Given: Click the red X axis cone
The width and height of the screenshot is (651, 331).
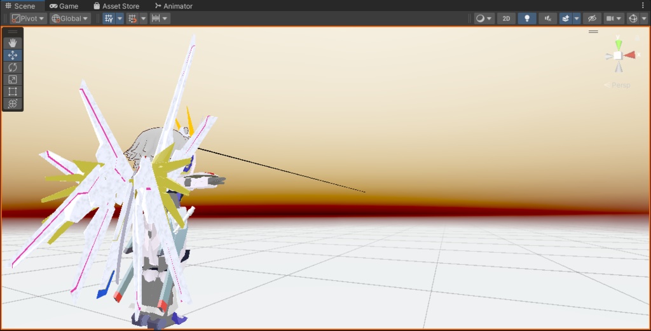Looking at the screenshot, I should [x=630, y=55].
